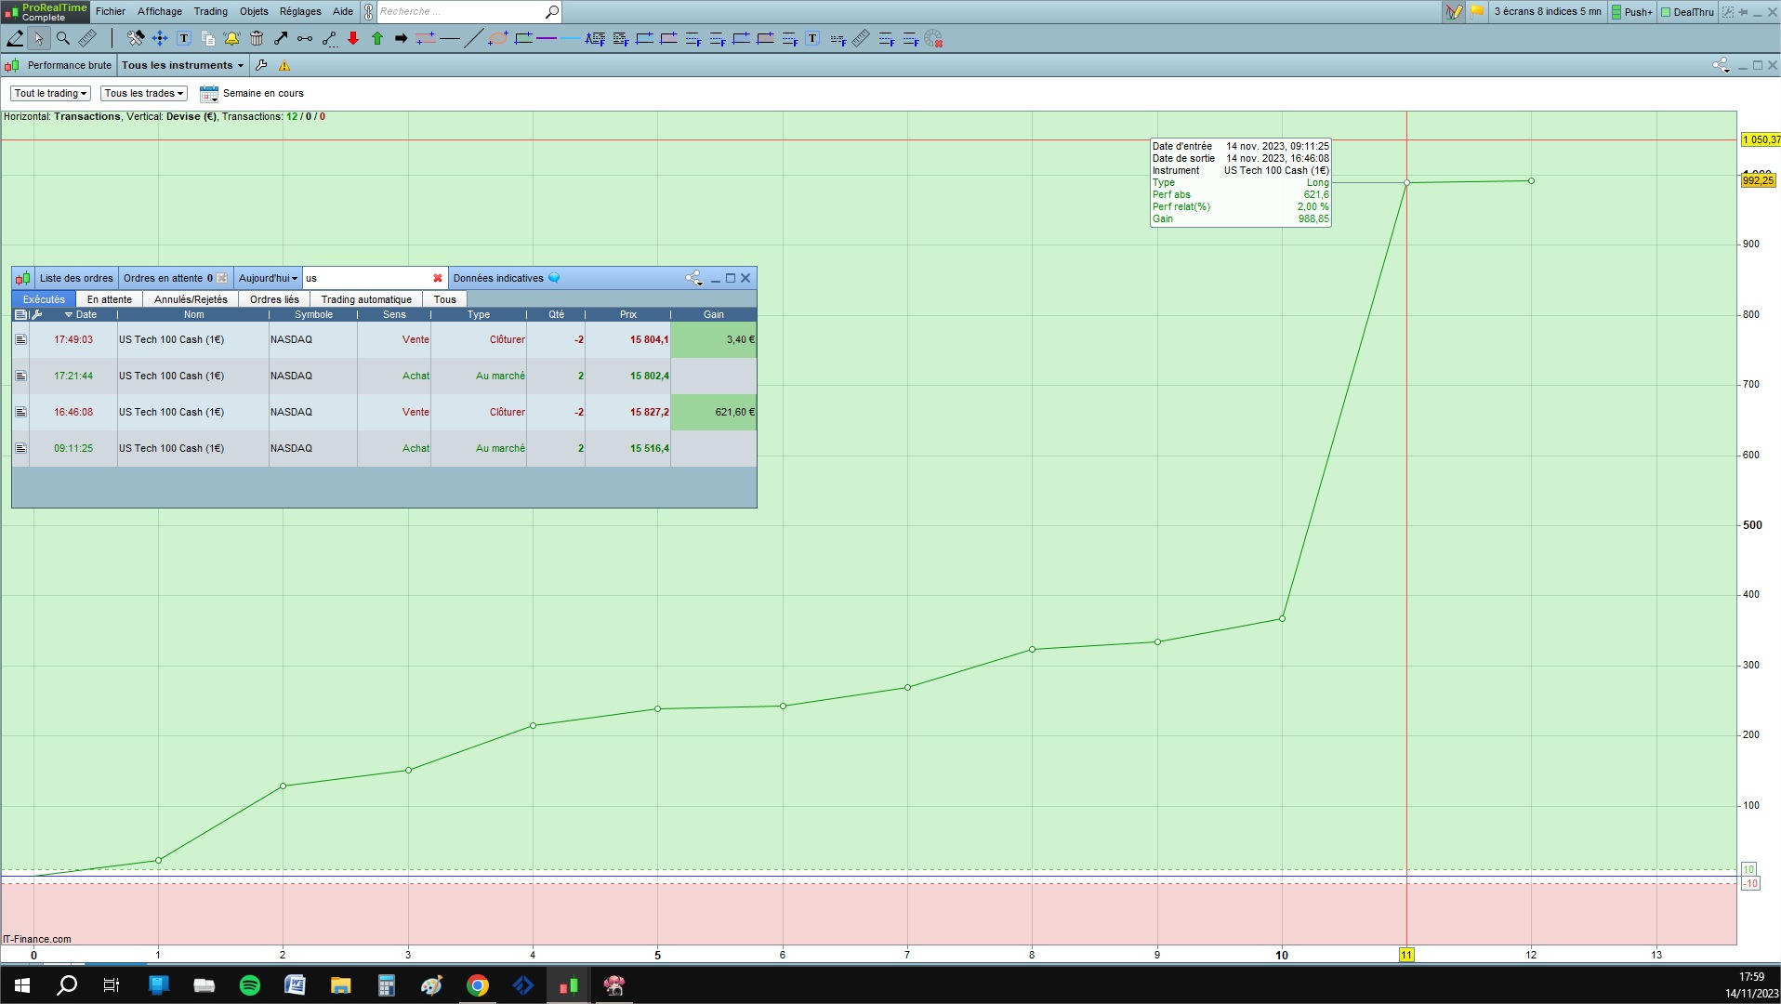The image size is (1781, 1004).
Task: Select the black right arrow tool
Action: [402, 38]
